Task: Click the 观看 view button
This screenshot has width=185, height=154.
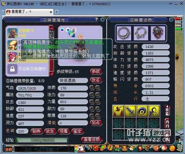Action: tap(64, 131)
